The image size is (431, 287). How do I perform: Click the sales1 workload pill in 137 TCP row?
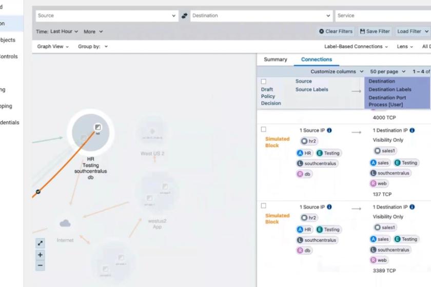pyautogui.click(x=385, y=151)
